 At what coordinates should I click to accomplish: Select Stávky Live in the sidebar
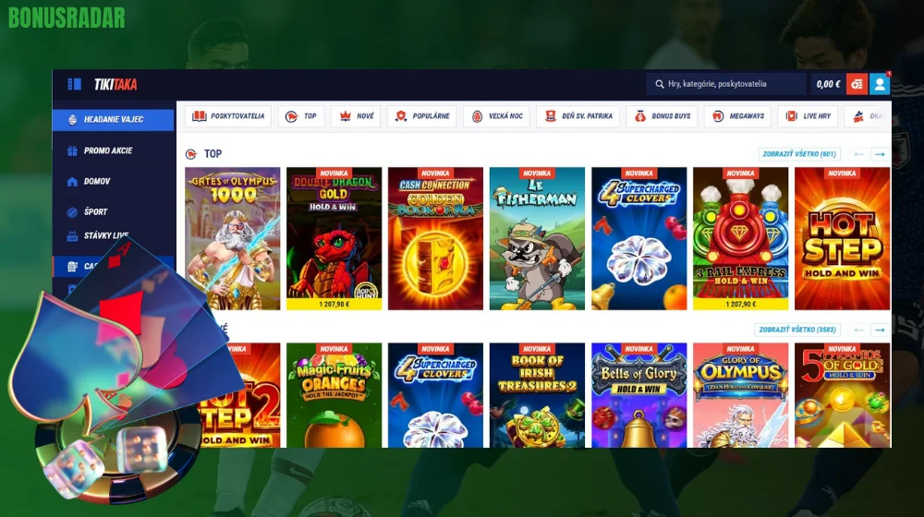[103, 235]
